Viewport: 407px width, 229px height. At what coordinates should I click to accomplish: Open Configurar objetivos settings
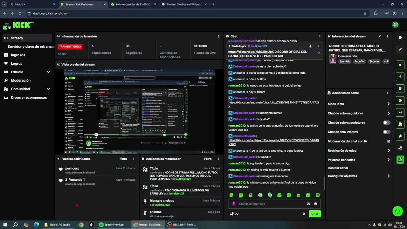click(359, 176)
